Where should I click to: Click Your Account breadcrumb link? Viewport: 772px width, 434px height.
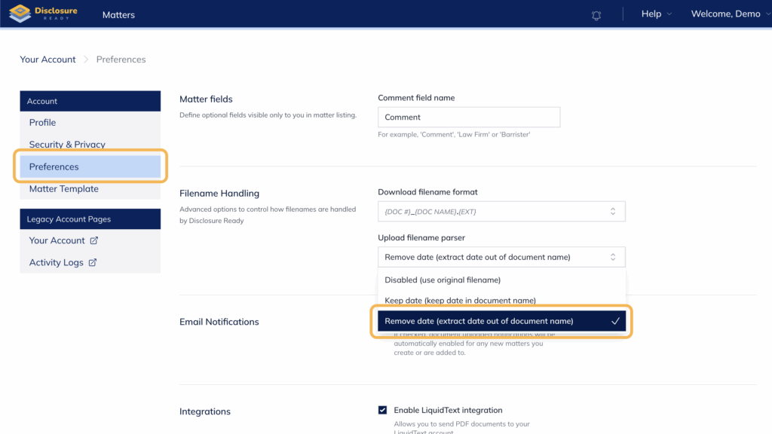coord(48,60)
